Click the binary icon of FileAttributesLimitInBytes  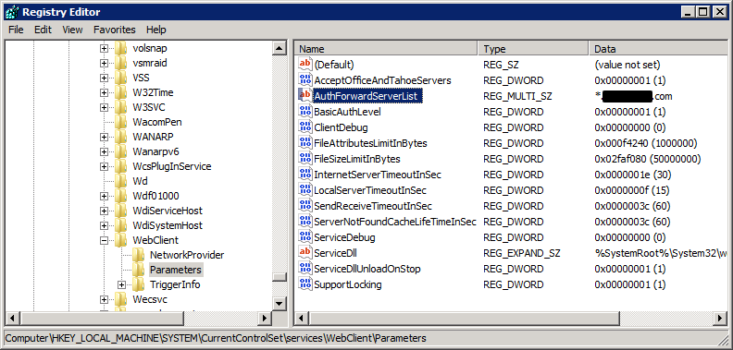(x=304, y=143)
